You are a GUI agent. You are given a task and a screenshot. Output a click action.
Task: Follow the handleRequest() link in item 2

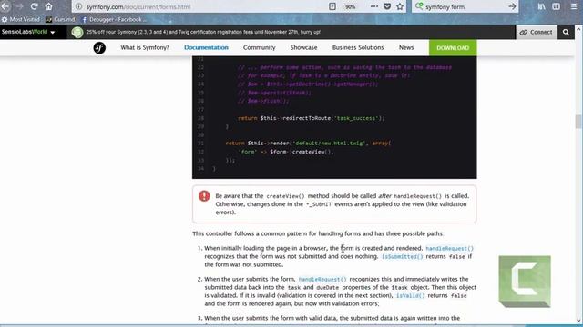coord(322,279)
